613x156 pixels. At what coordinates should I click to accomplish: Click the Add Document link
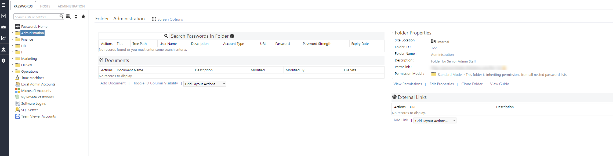(x=113, y=83)
